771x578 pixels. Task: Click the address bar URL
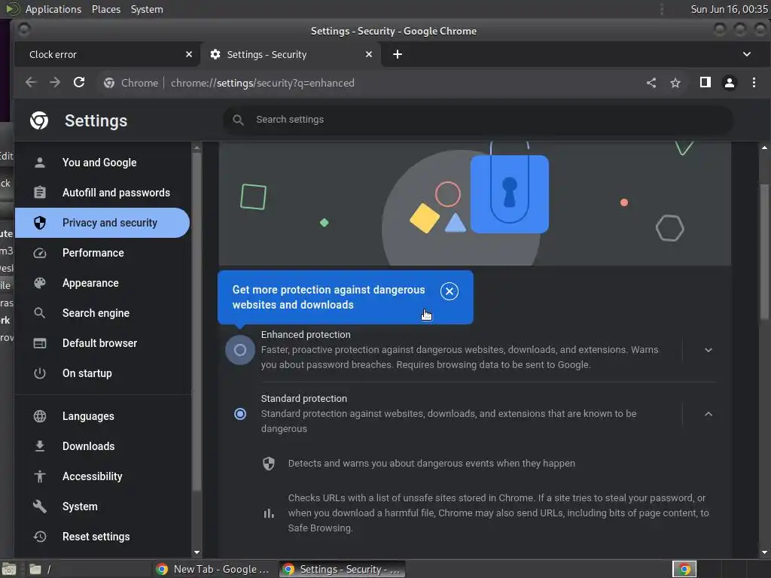click(x=262, y=83)
